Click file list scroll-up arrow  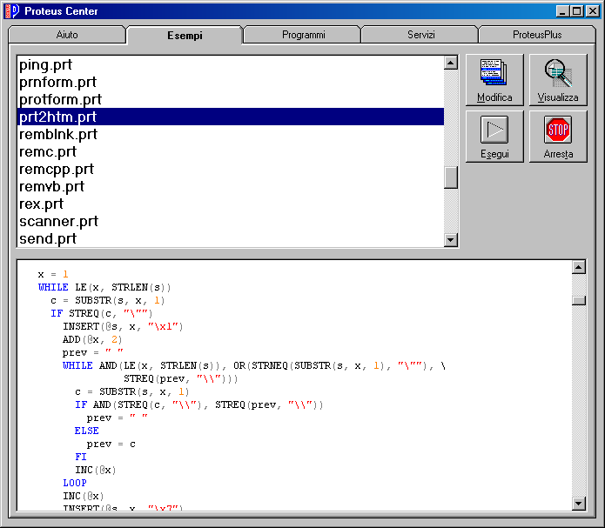[451, 63]
